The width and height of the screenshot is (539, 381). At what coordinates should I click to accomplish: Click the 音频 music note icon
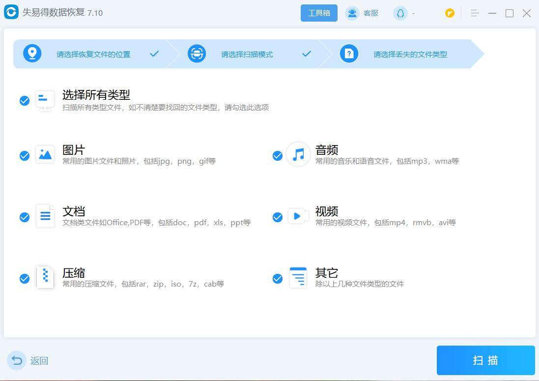click(x=298, y=154)
